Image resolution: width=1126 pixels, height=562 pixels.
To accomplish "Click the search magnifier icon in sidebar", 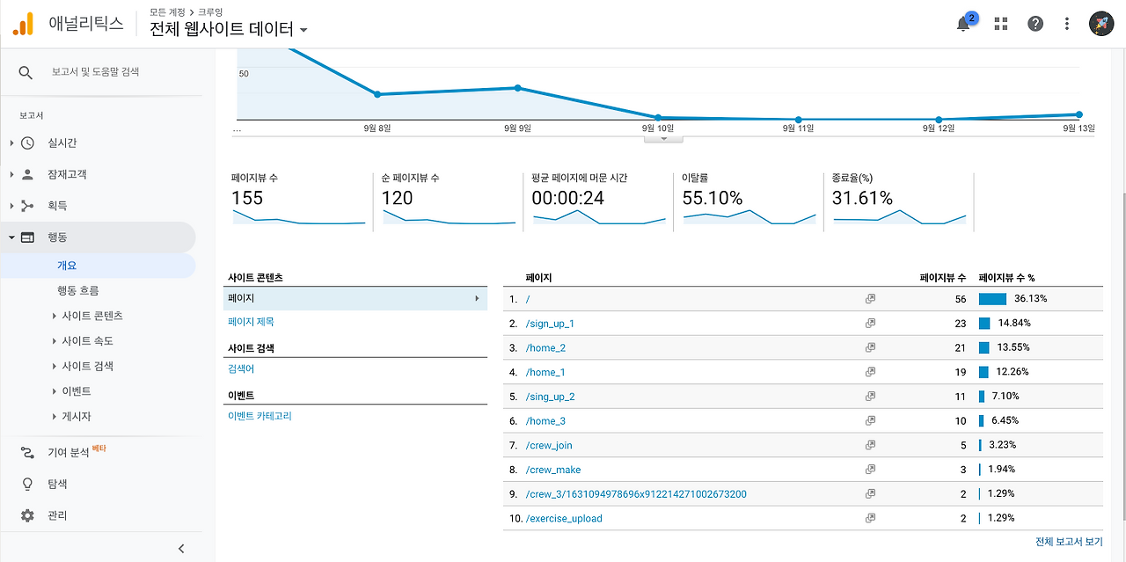I will coord(26,72).
